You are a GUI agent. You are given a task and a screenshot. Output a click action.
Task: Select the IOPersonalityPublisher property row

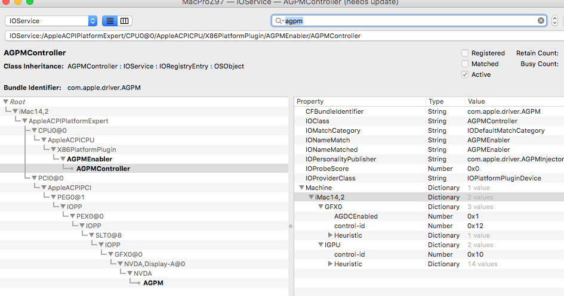pyautogui.click(x=429, y=159)
